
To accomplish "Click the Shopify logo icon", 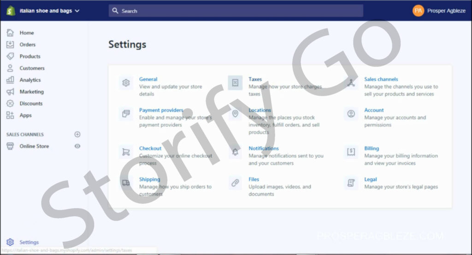I will (11, 11).
